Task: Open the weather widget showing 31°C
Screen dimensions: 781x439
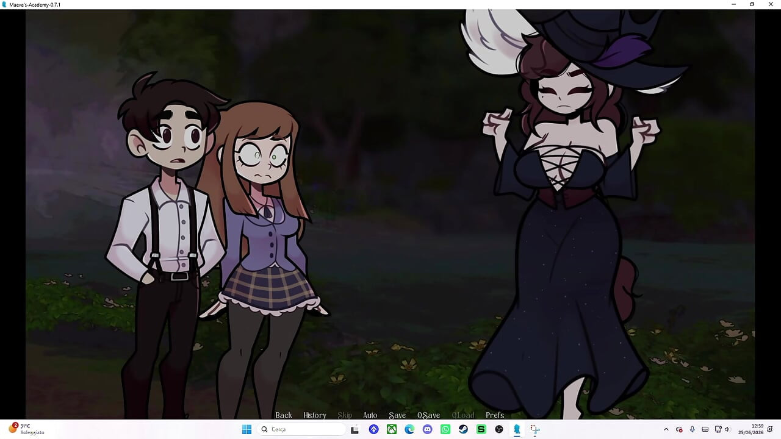Action: tap(27, 429)
